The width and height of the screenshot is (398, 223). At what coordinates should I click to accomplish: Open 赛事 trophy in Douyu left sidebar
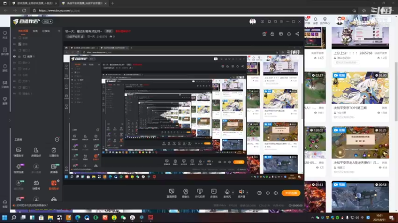click(5, 101)
